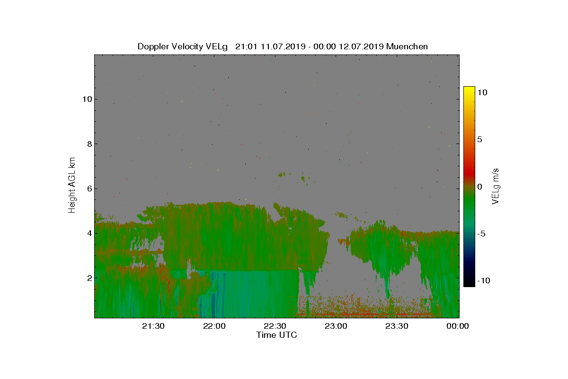Viewport: 568px width, 379px height.
Task: Click the 'Height AGL km' axis label
Action: coord(72,185)
